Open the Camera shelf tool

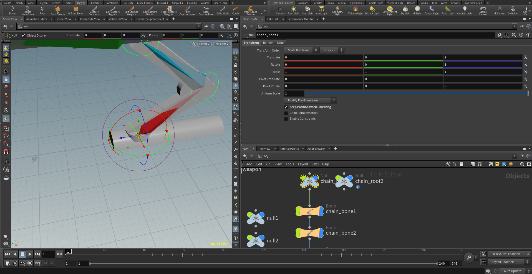pos(280,11)
